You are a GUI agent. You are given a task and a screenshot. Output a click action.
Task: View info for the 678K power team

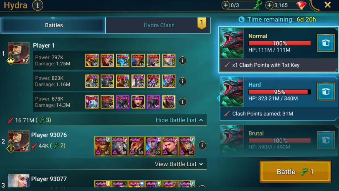tap(182, 102)
